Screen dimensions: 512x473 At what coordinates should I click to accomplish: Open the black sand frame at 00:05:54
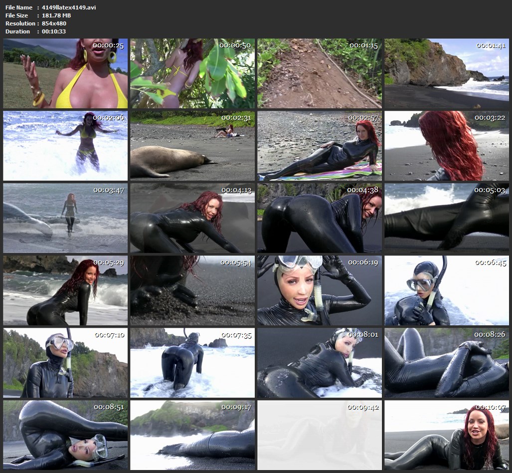point(192,290)
